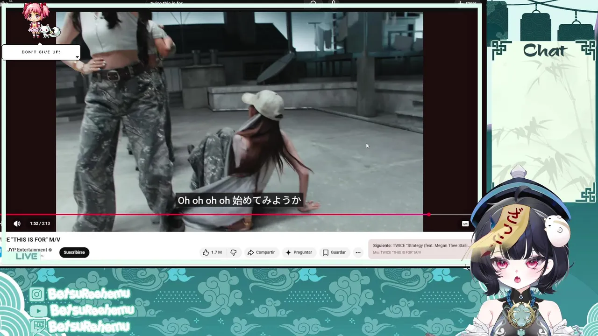
Task: Click the verified badge next to JYP Entertainment
Action: (x=50, y=250)
